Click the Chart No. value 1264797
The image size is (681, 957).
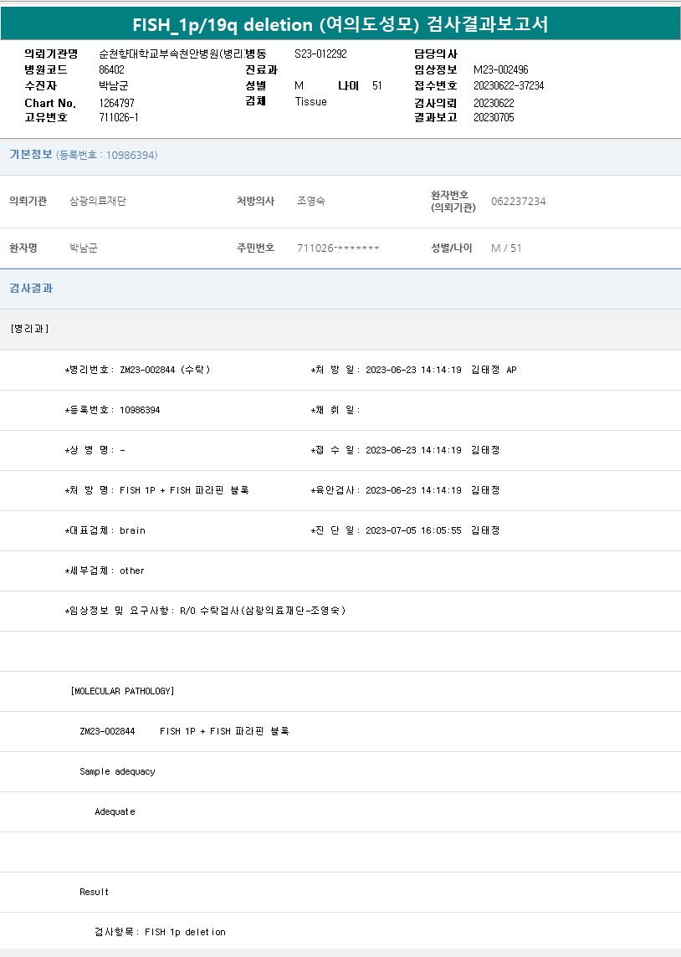click(x=116, y=103)
